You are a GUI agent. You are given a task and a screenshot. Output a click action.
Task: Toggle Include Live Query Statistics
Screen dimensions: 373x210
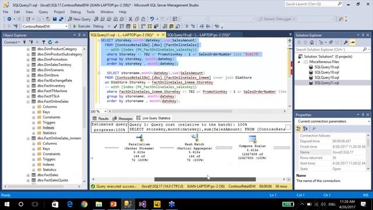[x=150, y=26]
